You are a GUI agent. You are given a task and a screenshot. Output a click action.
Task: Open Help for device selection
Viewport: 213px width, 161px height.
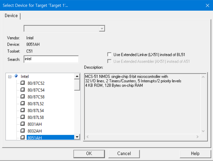coord(195,154)
